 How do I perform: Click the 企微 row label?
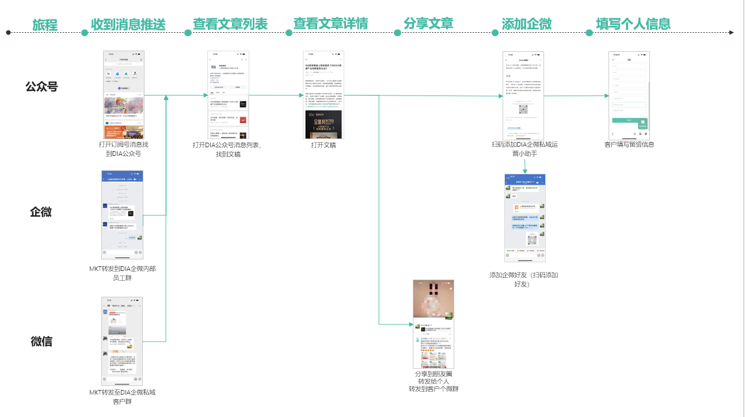click(41, 212)
